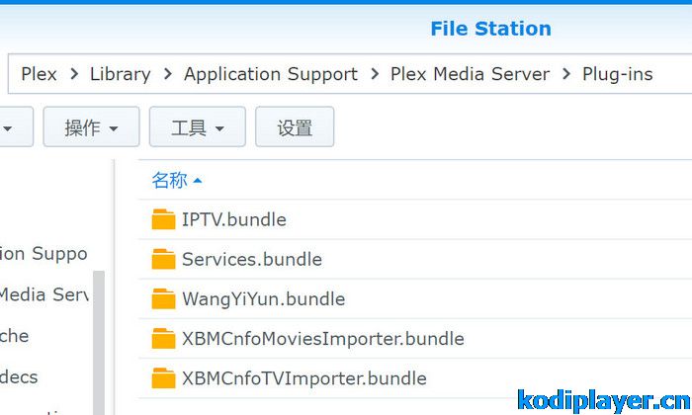
Task: Toggle sort arrow next to 名称
Action: (x=198, y=181)
